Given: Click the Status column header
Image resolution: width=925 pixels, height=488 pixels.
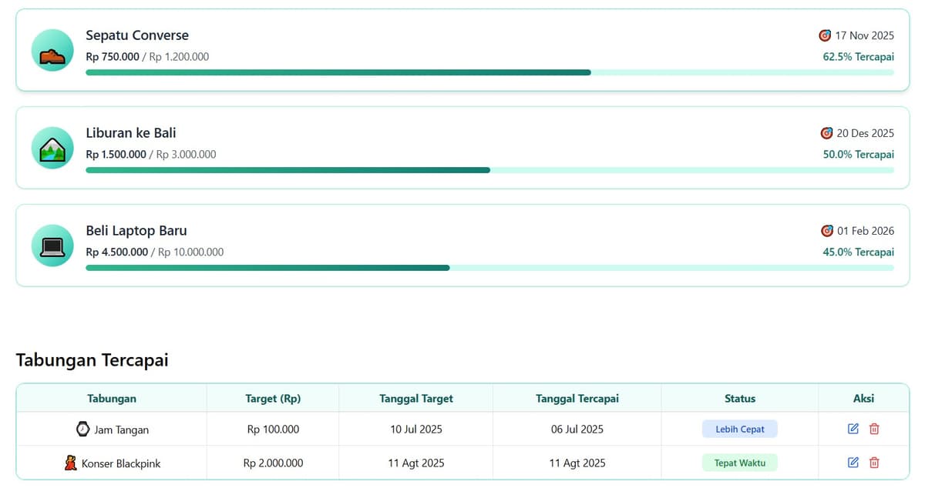Looking at the screenshot, I should (739, 398).
